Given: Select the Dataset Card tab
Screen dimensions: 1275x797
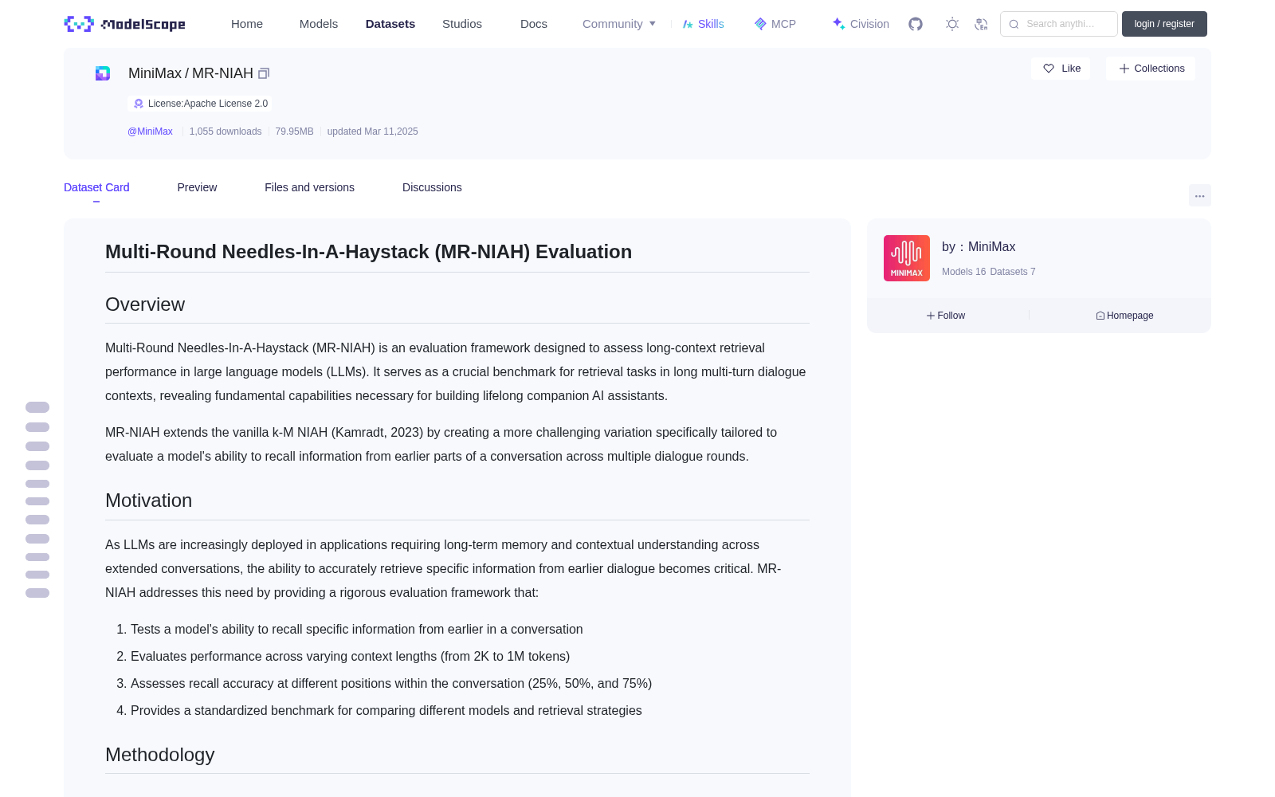Looking at the screenshot, I should coord(96,187).
